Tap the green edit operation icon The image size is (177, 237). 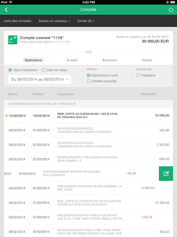pos(166,174)
